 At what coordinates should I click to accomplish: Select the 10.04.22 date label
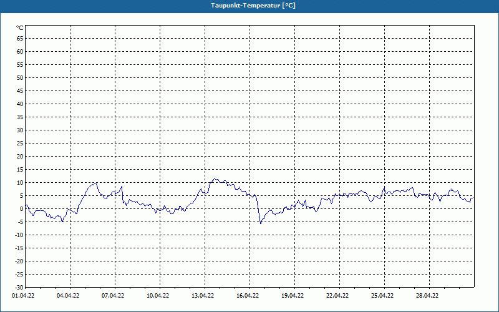coord(158,296)
